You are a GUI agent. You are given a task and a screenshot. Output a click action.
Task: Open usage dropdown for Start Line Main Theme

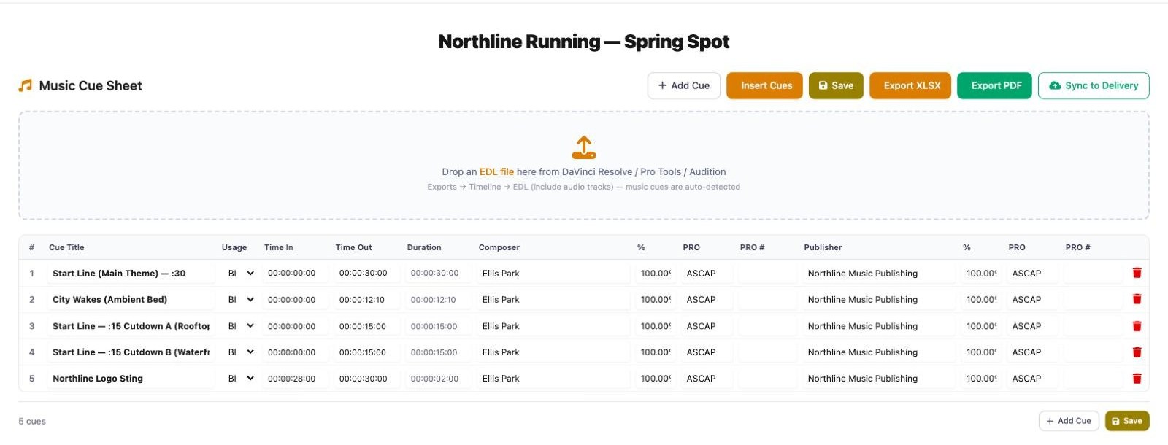point(240,274)
